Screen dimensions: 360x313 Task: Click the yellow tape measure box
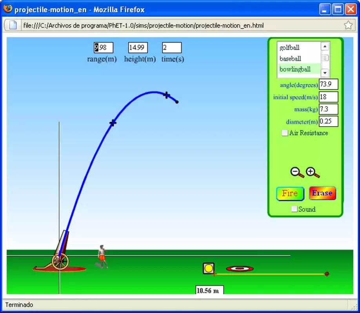point(209,268)
